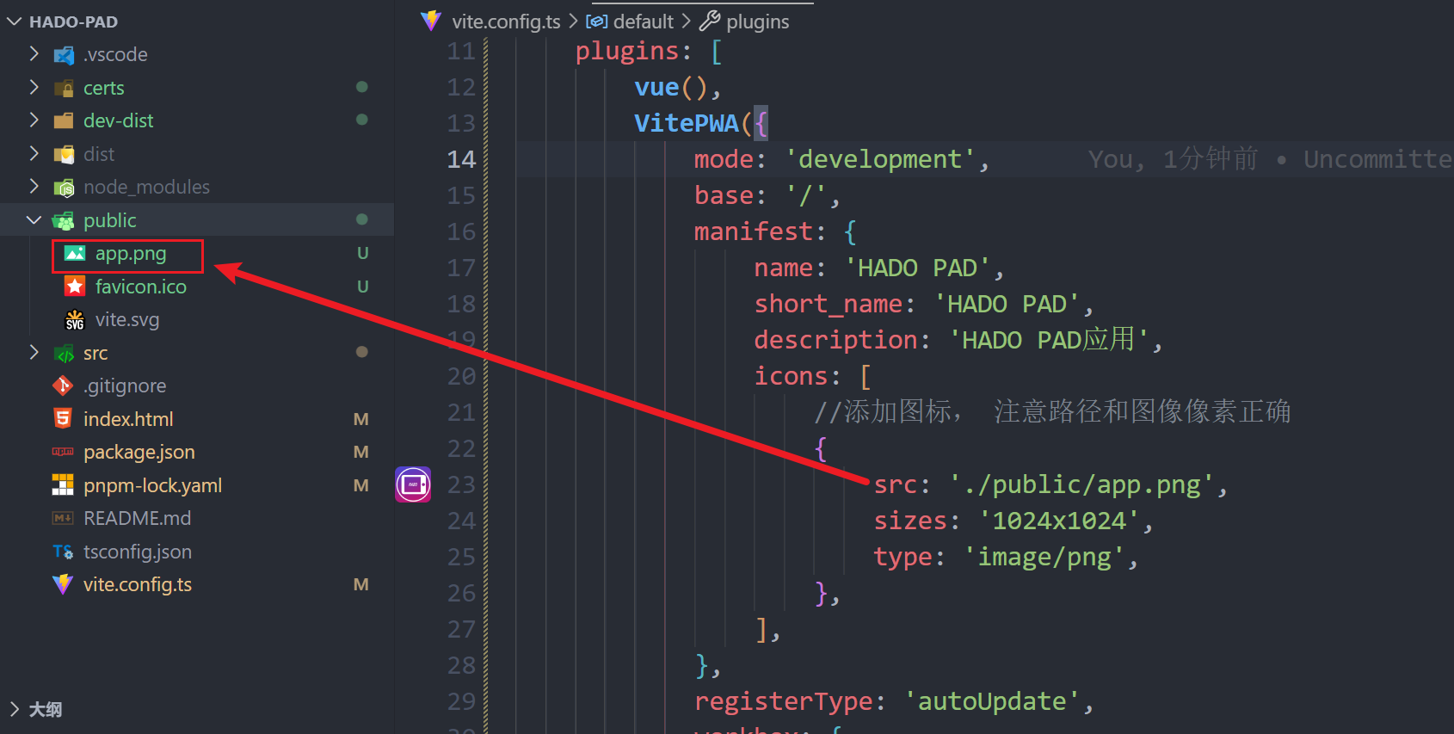Click the README.md markdown icon
The width and height of the screenshot is (1454, 734).
click(63, 518)
